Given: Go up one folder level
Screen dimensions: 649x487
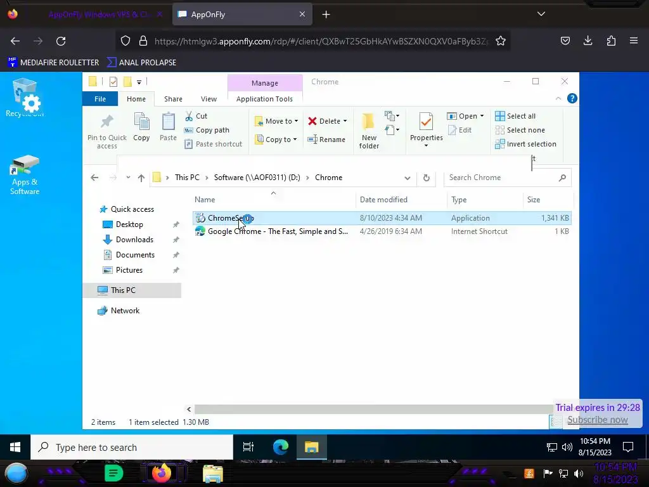Looking at the screenshot, I should tap(141, 178).
